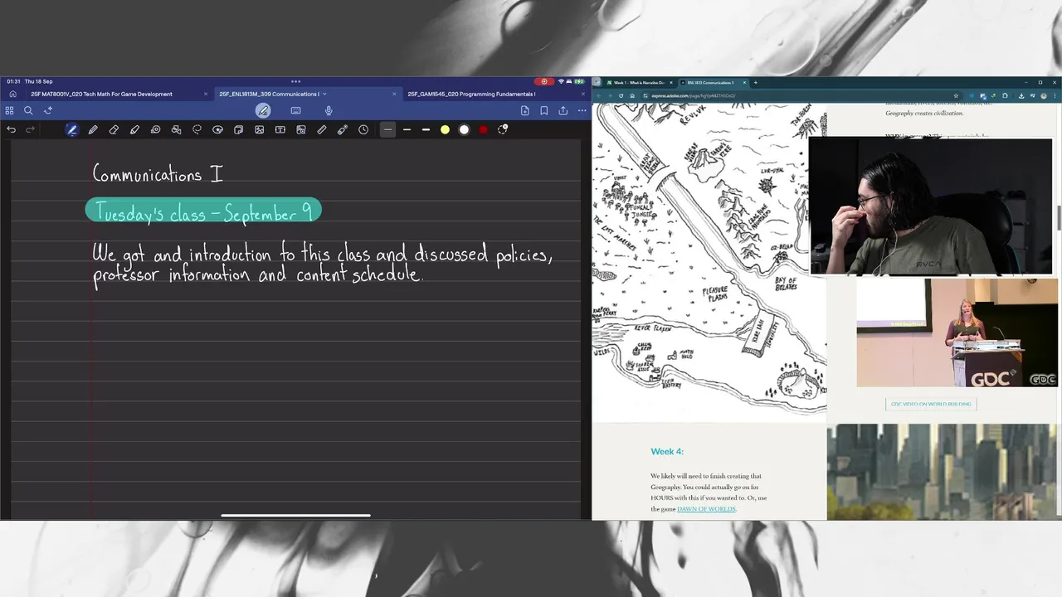Choose the thick stroke width

pos(426,129)
